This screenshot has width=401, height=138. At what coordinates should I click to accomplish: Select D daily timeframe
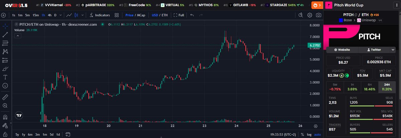click(x=55, y=15)
